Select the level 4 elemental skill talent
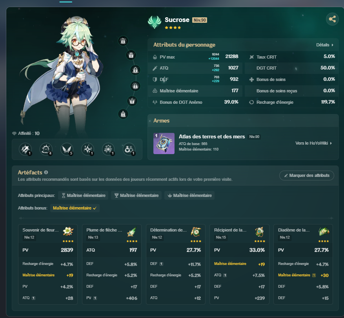 (x=46, y=149)
